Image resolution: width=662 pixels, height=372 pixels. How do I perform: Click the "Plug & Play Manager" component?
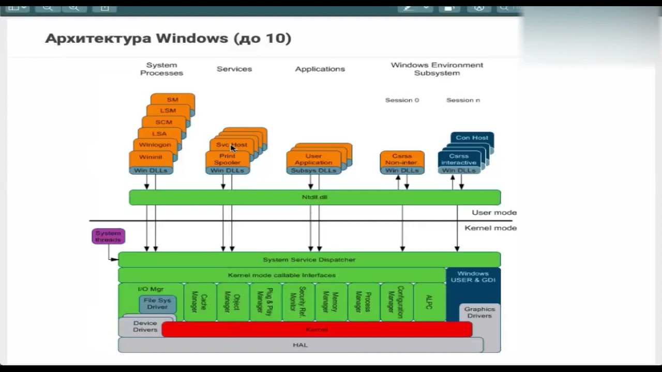point(266,302)
